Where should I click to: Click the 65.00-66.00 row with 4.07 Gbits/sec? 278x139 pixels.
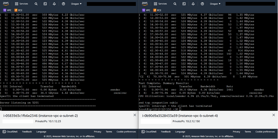(x=42, y=64)
